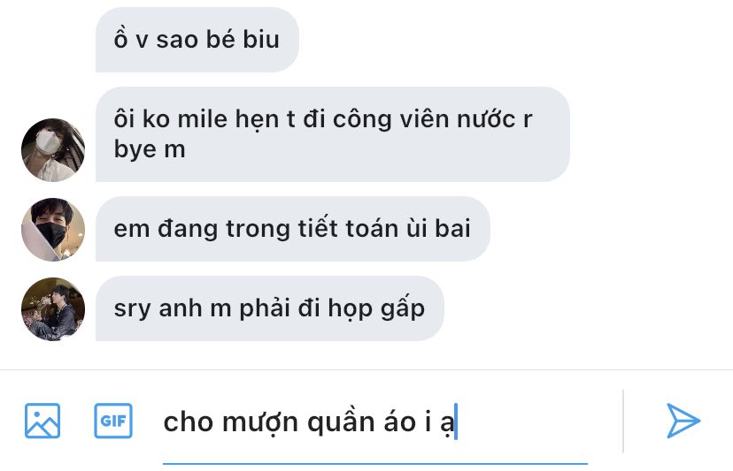The height and width of the screenshot is (471, 733).
Task: Tap avatar beside 'sry anh m' message
Action: pos(53,309)
